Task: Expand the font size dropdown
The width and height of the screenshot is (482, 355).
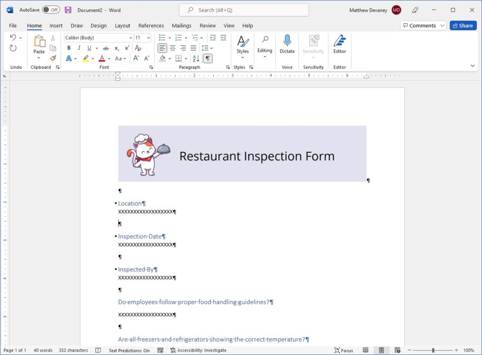Action: click(x=148, y=38)
